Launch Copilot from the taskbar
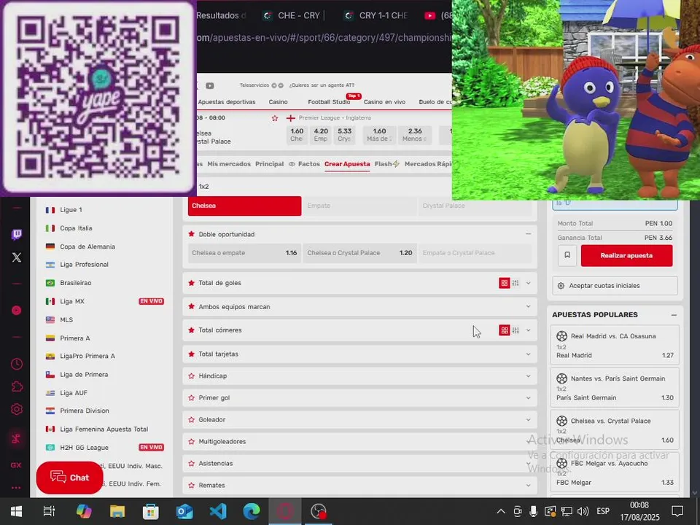The image size is (700, 525). coord(83,511)
